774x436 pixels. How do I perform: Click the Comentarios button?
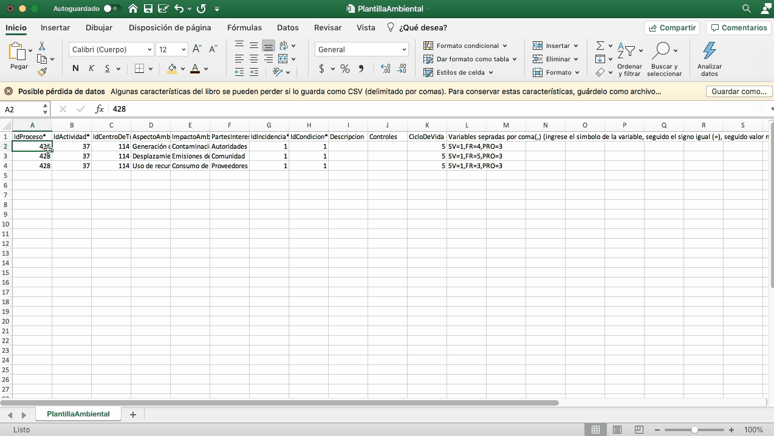[739, 28]
